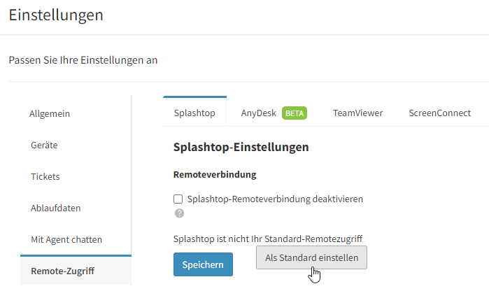Screen dimensions: 489x298
Task: Open Allgemein settings in the sidebar
Action: 50,113
